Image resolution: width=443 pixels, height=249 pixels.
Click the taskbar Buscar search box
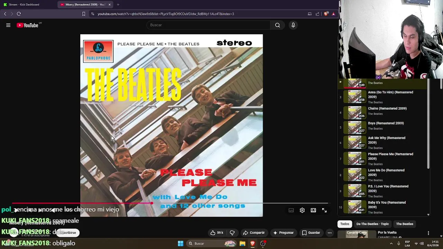[x=212, y=243]
